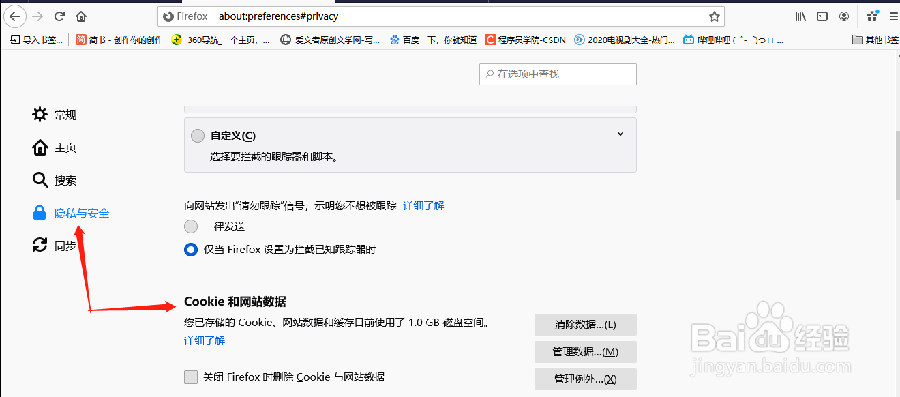Focus the 在选项中查找 search field
900x397 pixels.
(558, 74)
